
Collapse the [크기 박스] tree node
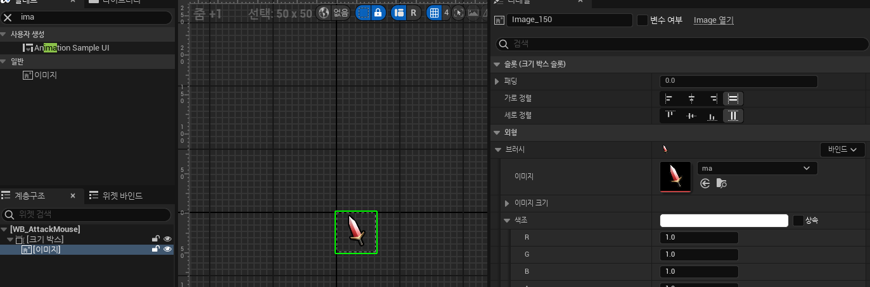click(10, 240)
